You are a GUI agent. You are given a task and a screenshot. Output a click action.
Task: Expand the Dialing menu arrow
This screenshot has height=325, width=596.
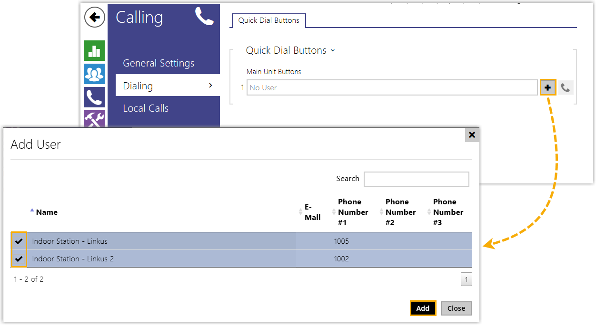click(210, 86)
